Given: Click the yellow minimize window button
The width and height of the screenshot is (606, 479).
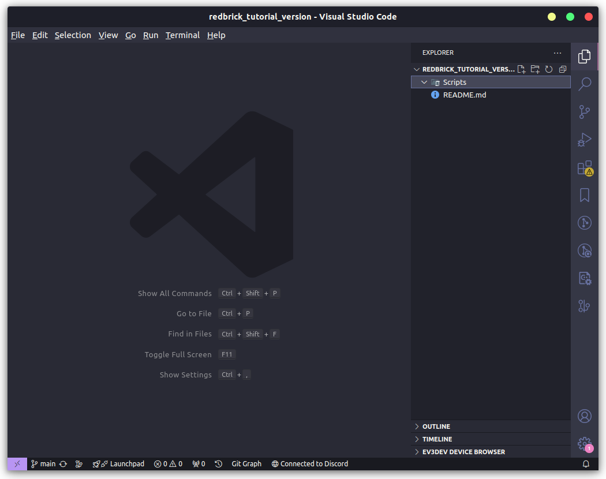Looking at the screenshot, I should pyautogui.click(x=552, y=17).
